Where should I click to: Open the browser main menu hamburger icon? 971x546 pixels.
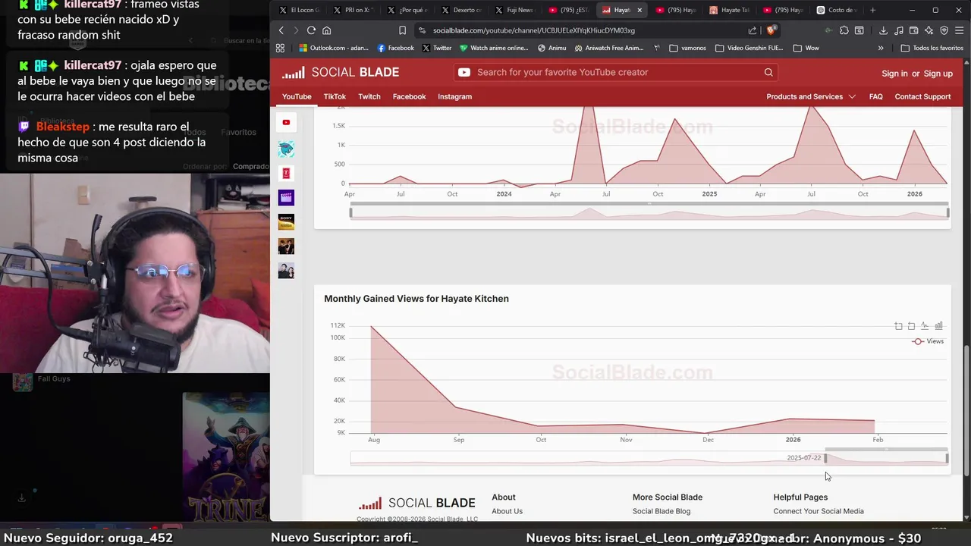click(960, 30)
